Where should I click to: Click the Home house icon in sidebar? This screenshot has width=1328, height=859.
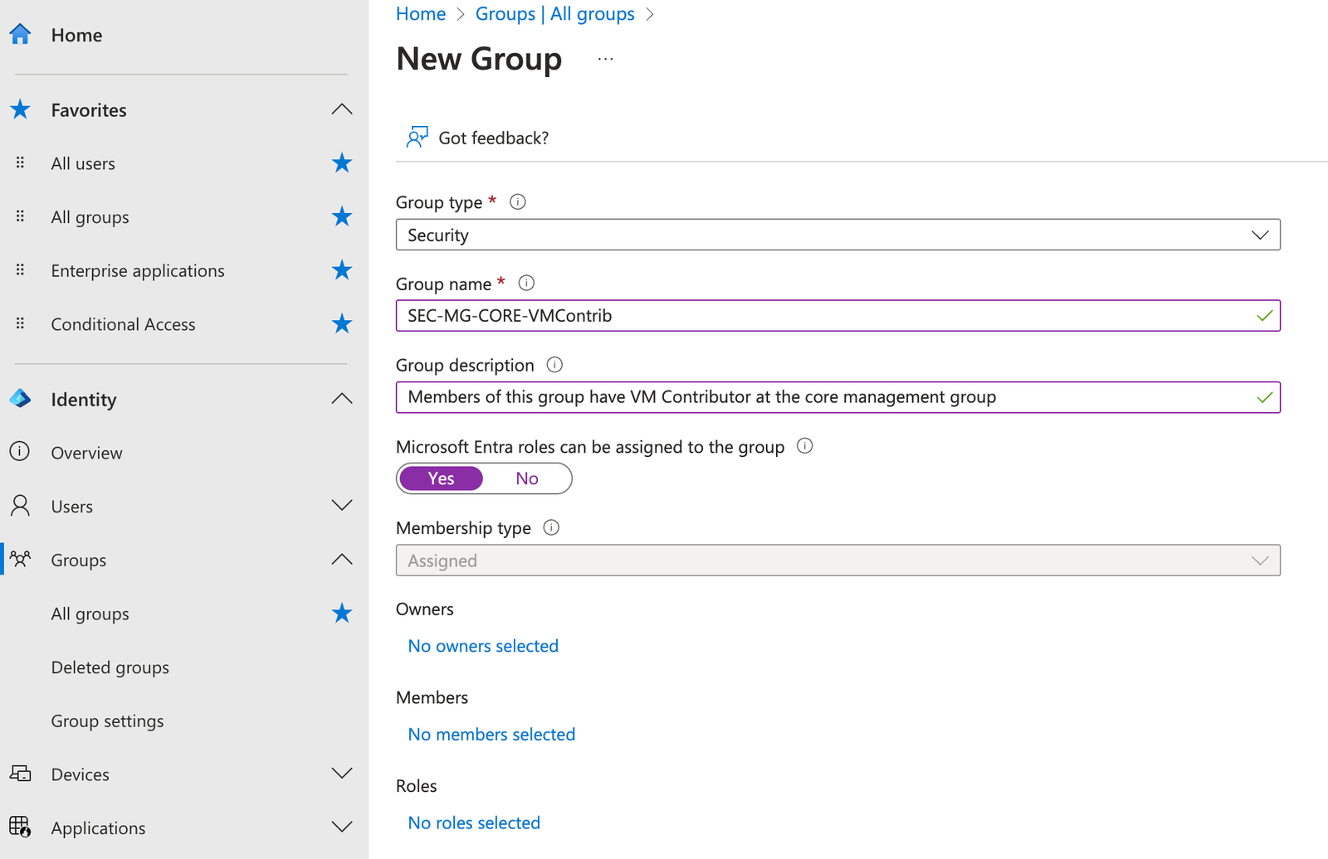tap(20, 34)
